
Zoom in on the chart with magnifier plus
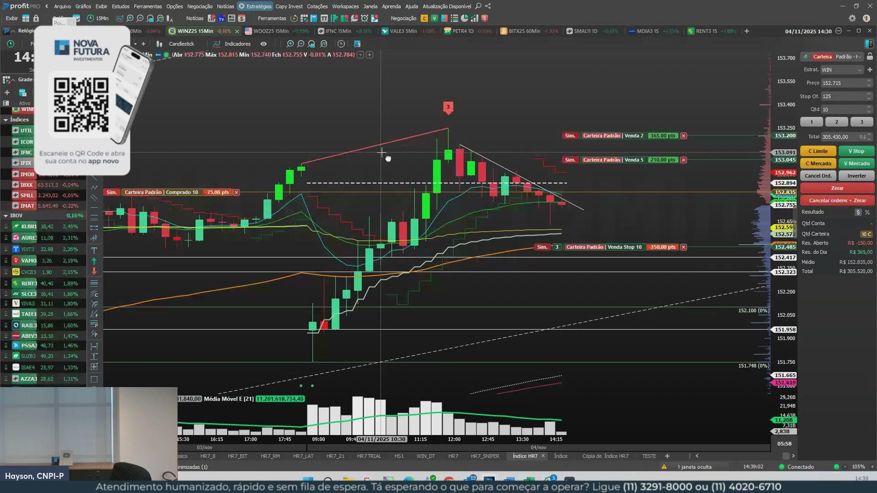290,44
